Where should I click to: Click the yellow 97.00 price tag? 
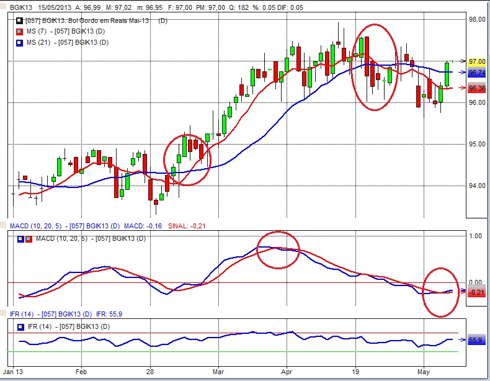476,61
